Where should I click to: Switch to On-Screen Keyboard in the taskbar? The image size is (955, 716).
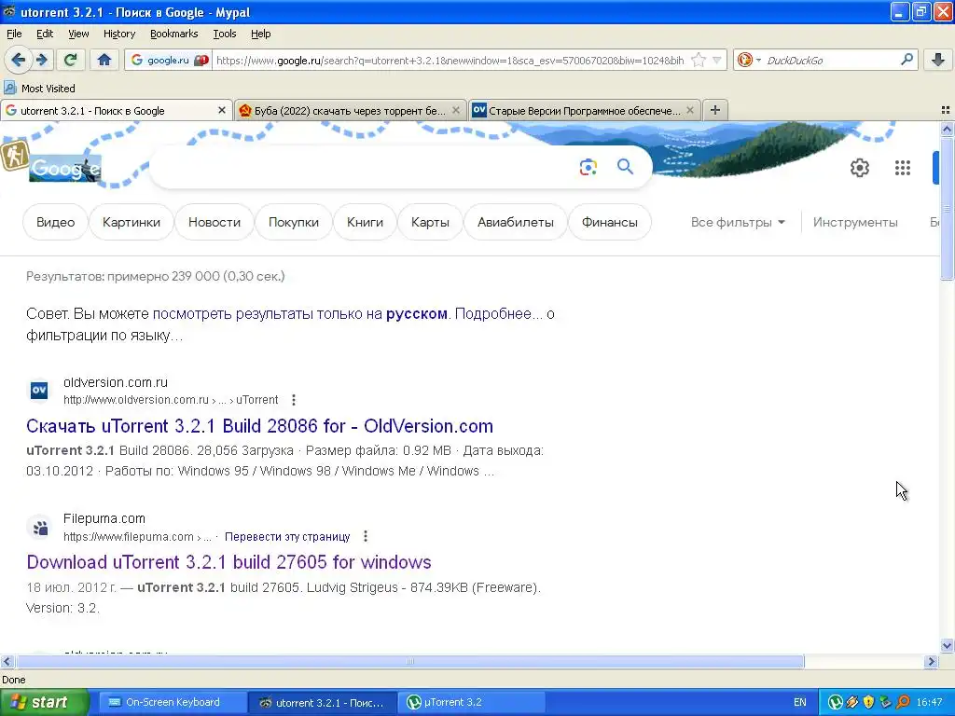pos(173,702)
